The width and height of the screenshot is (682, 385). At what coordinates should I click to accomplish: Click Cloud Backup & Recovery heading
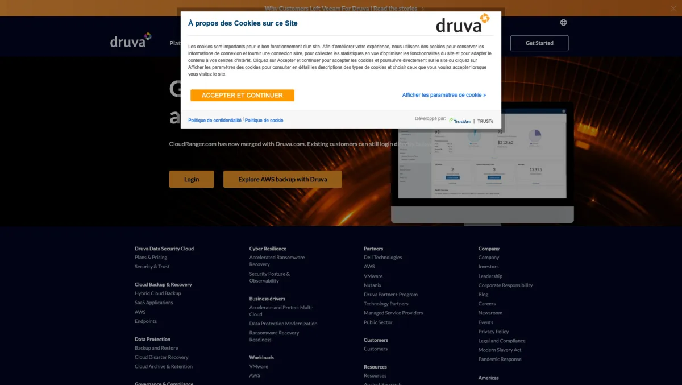click(x=163, y=284)
